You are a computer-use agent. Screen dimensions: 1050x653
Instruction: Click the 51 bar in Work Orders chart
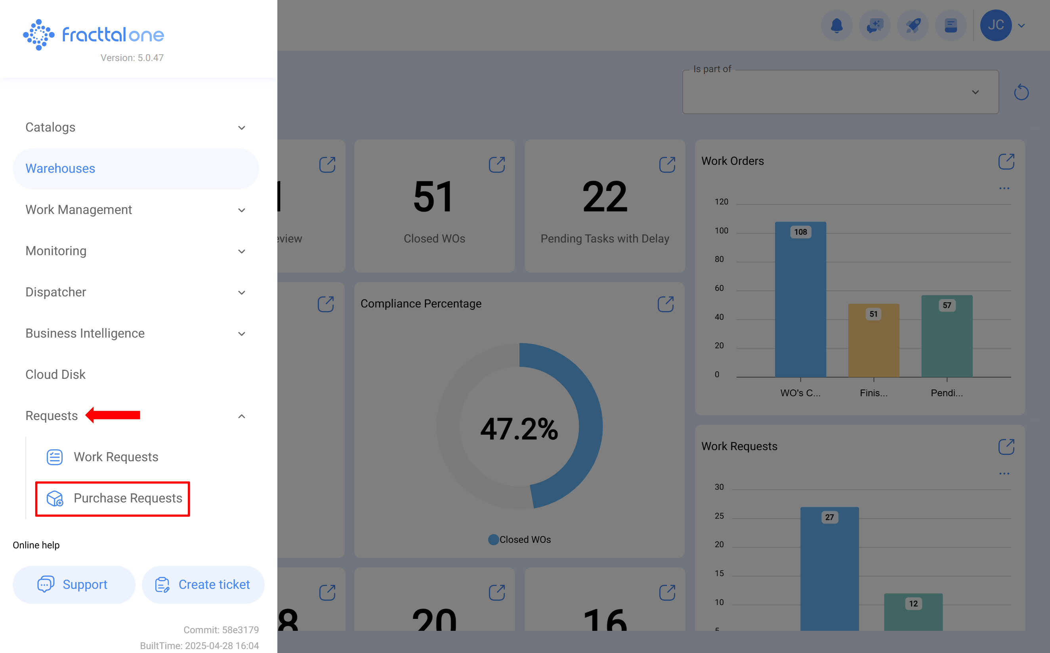(x=873, y=340)
